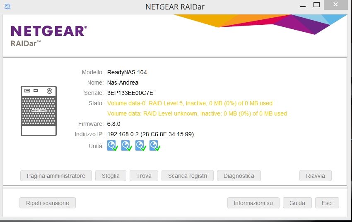This screenshot has width=352, height=222.
Task: Click the NETGEAR RAIDar window title
Action: pos(175,7)
